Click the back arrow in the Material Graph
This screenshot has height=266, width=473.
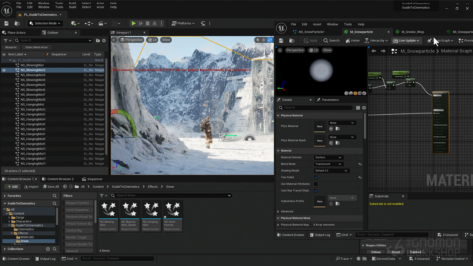(x=374, y=51)
